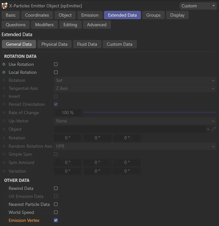Viewport: 219px width, 226px height.
Task: Click the Rate of Change slider track
Action: pyautogui.click(x=150, y=113)
